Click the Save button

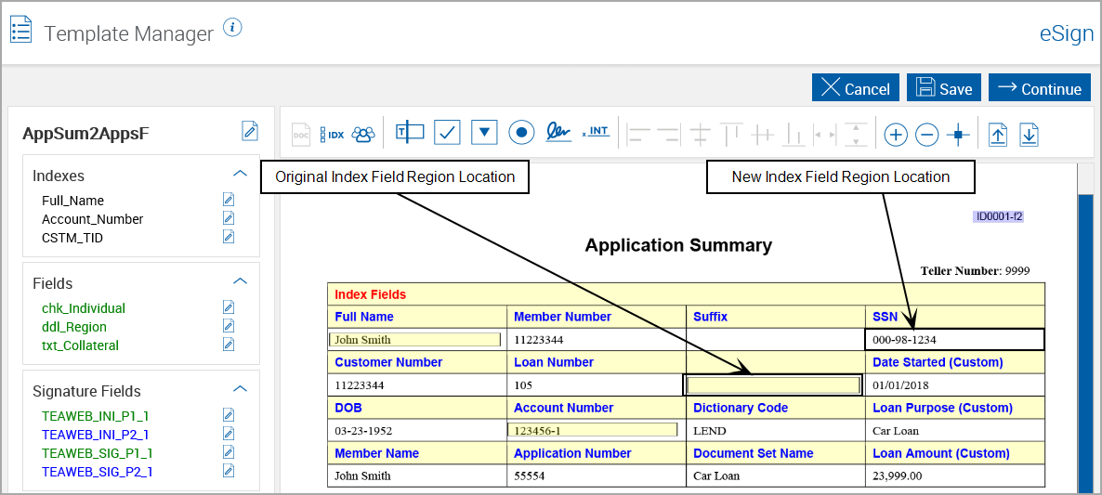coord(944,88)
